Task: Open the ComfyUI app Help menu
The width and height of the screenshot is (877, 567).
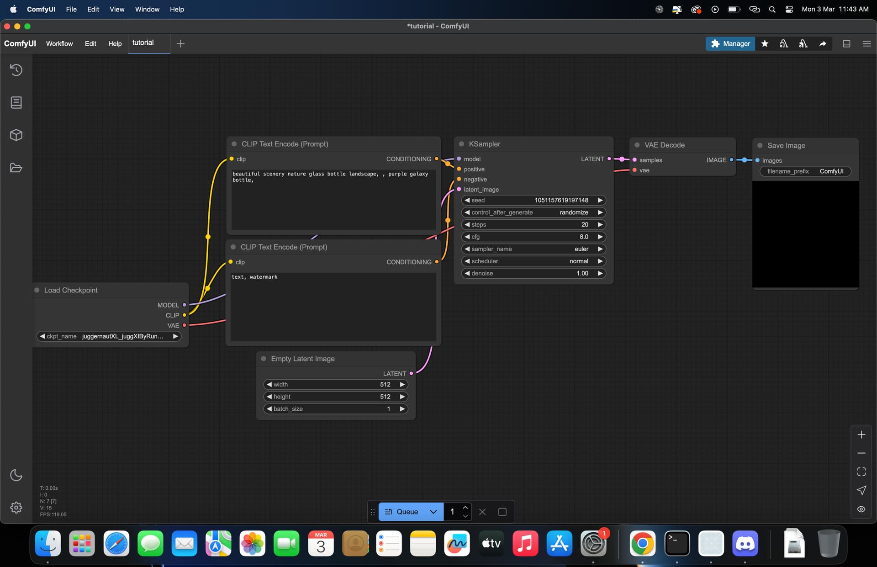Action: 115,43
